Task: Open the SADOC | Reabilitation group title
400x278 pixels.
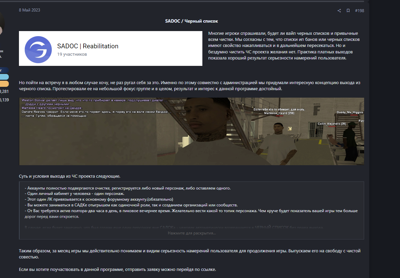Action: point(88,46)
